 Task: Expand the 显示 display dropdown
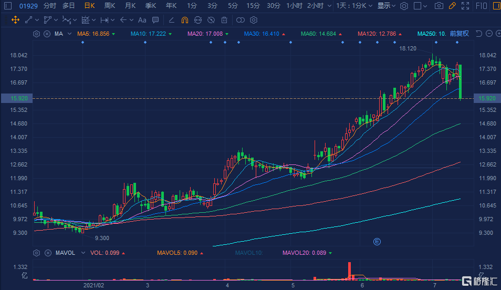(x=387, y=6)
